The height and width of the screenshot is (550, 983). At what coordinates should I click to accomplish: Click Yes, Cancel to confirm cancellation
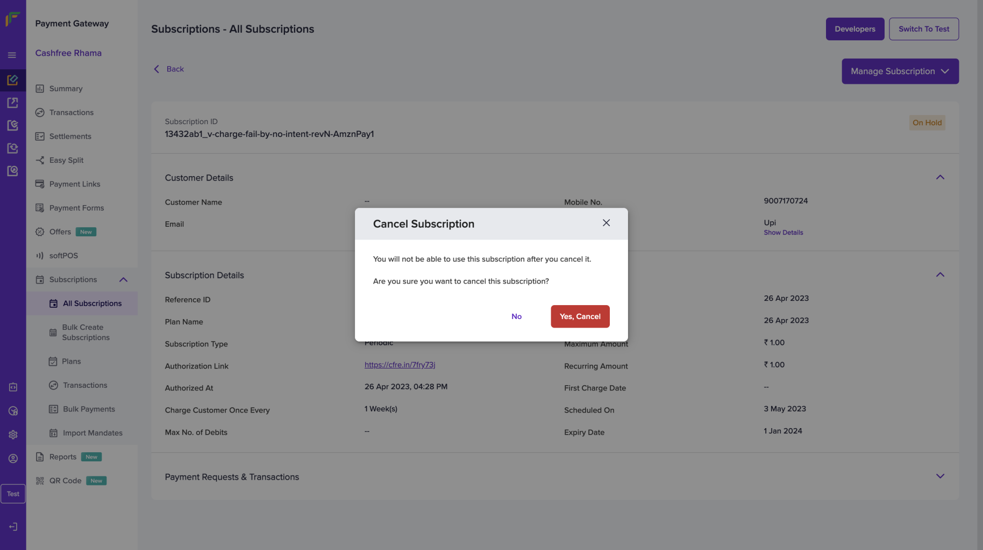point(580,316)
